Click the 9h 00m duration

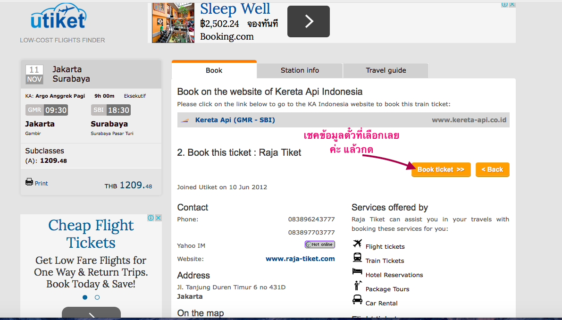(104, 96)
